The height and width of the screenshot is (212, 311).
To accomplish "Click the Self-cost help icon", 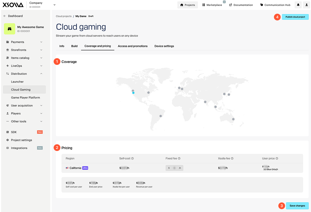I will (132, 158).
